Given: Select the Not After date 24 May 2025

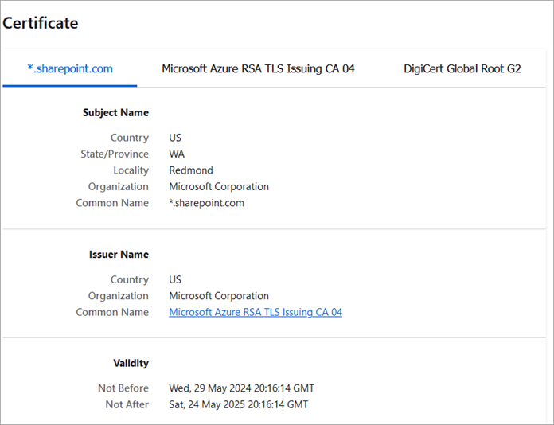Looking at the screenshot, I should tap(239, 404).
